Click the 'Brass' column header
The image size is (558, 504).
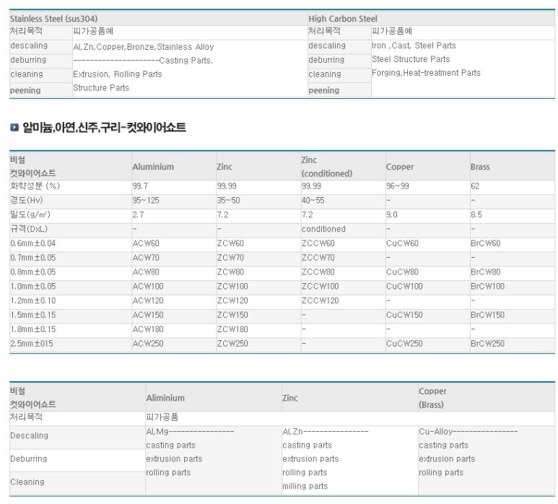point(480,167)
